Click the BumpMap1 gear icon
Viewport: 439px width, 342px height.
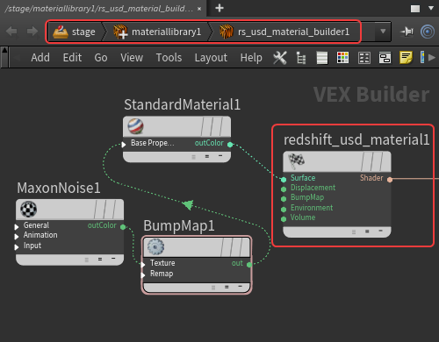[155, 247]
